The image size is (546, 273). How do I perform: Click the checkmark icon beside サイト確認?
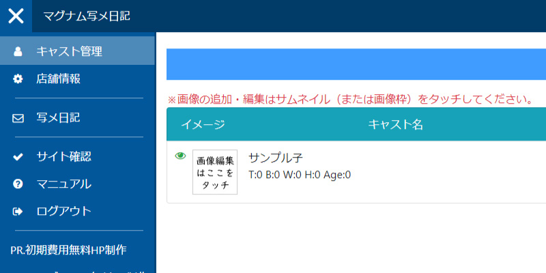point(18,157)
